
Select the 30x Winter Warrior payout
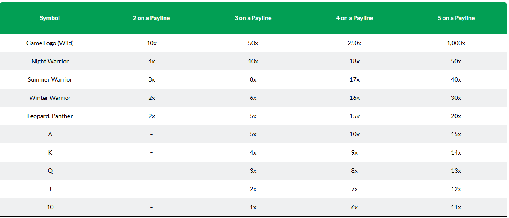click(456, 98)
